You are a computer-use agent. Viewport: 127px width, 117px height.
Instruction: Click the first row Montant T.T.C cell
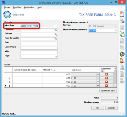tap(57, 74)
